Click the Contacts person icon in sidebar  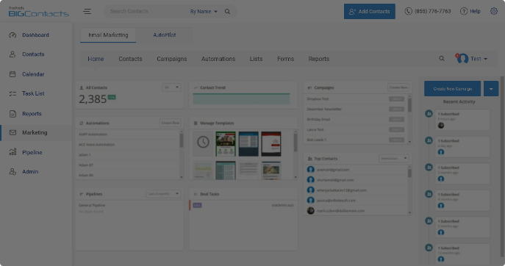[12, 54]
